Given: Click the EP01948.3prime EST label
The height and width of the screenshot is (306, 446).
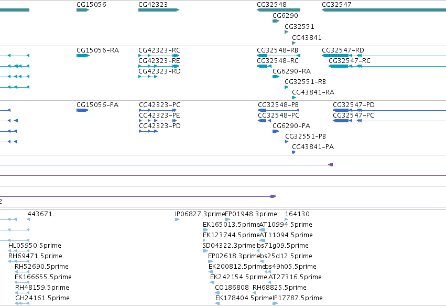Looking at the screenshot, I should pyautogui.click(x=251, y=214).
